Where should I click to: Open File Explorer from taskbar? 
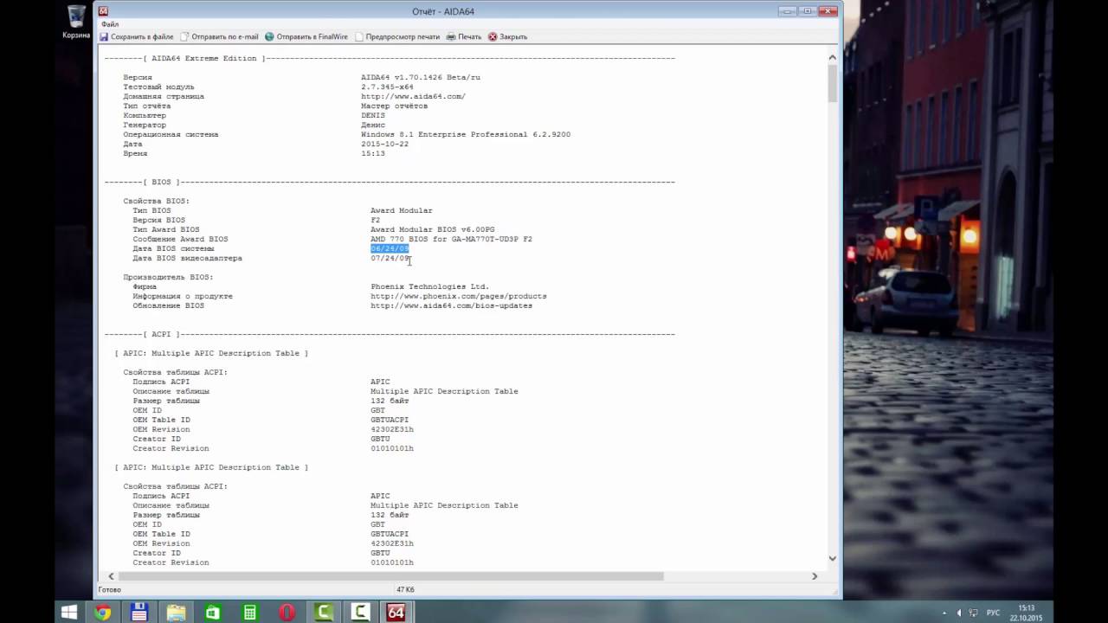tap(177, 613)
